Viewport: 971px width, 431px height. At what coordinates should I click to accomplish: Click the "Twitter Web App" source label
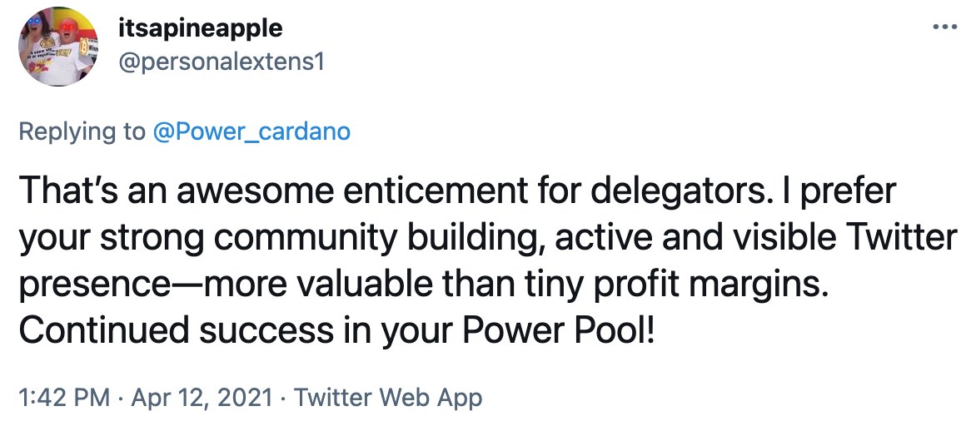point(386,398)
